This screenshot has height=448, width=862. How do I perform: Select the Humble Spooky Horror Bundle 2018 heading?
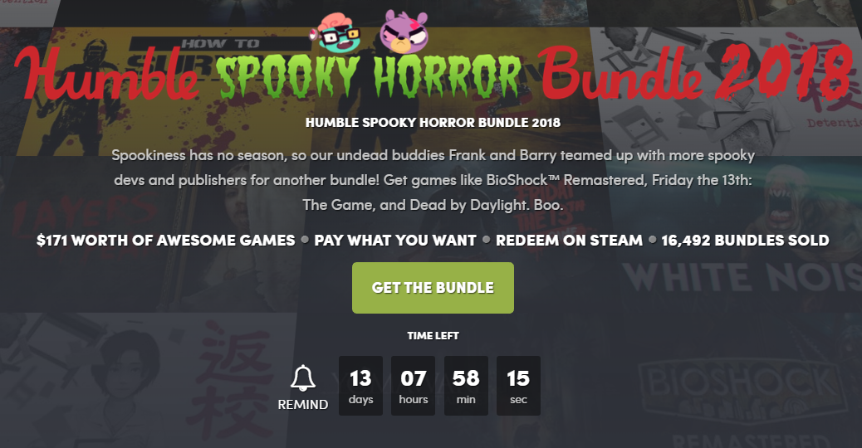[433, 123]
